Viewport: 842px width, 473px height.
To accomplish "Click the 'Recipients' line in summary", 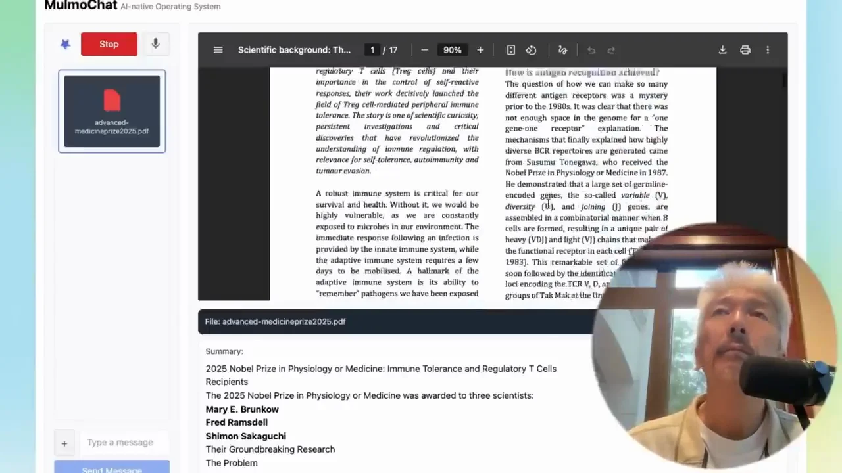I will [x=227, y=382].
